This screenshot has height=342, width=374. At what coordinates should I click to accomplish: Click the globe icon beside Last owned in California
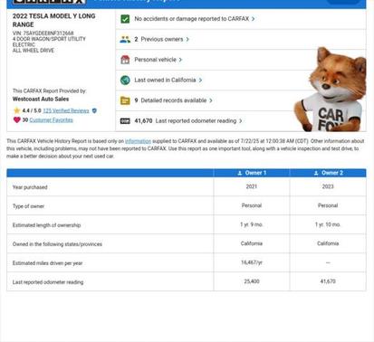tap(125, 80)
